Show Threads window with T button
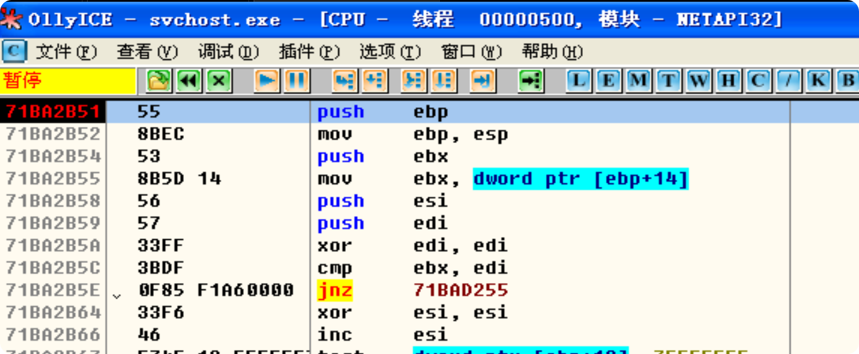The width and height of the screenshot is (859, 354). pos(668,81)
